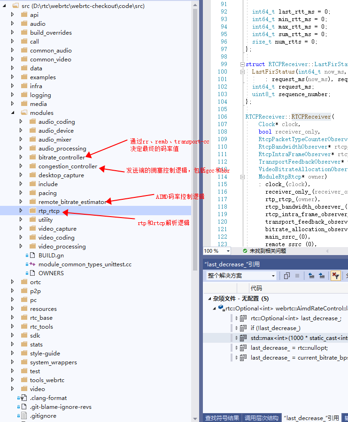Select the common_video folder
Viewport: 348px width, 422px height.
pyautogui.click(x=51, y=59)
